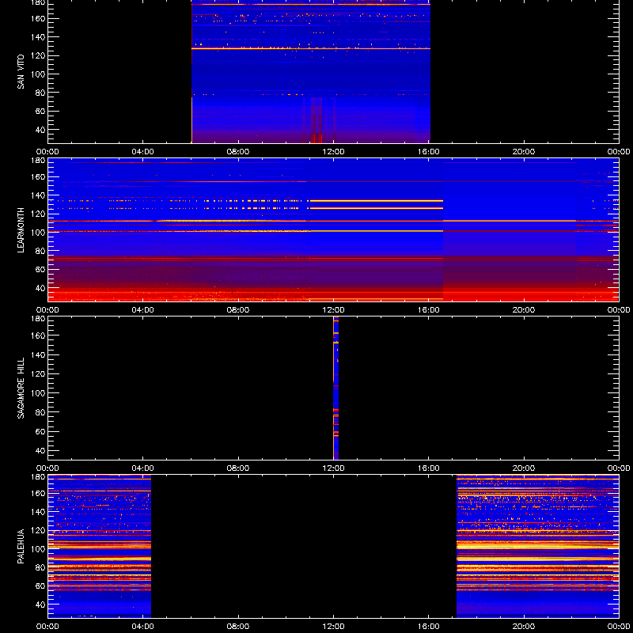This screenshot has width=633, height=633.
Task: Click the 40 label on Sagamore Hill axis
Action: click(40, 451)
